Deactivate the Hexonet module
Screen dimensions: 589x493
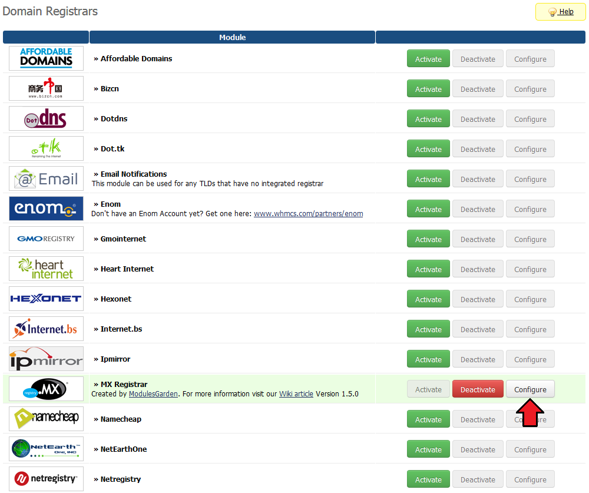pos(478,299)
